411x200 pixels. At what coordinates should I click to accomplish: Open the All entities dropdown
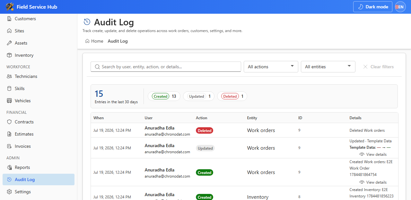click(x=328, y=67)
